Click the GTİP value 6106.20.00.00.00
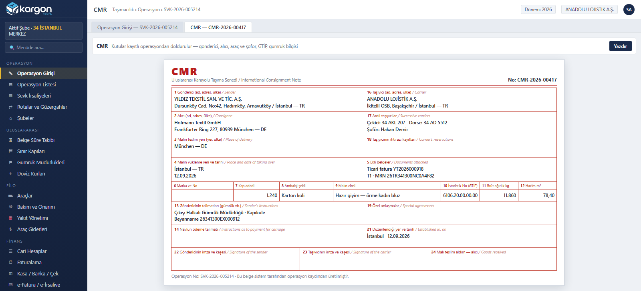The height and width of the screenshot is (291, 641). [x=460, y=195]
